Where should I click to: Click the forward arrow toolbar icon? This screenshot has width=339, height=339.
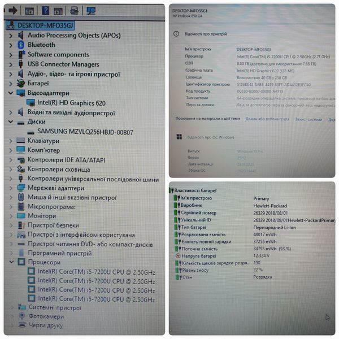click(12, 10)
